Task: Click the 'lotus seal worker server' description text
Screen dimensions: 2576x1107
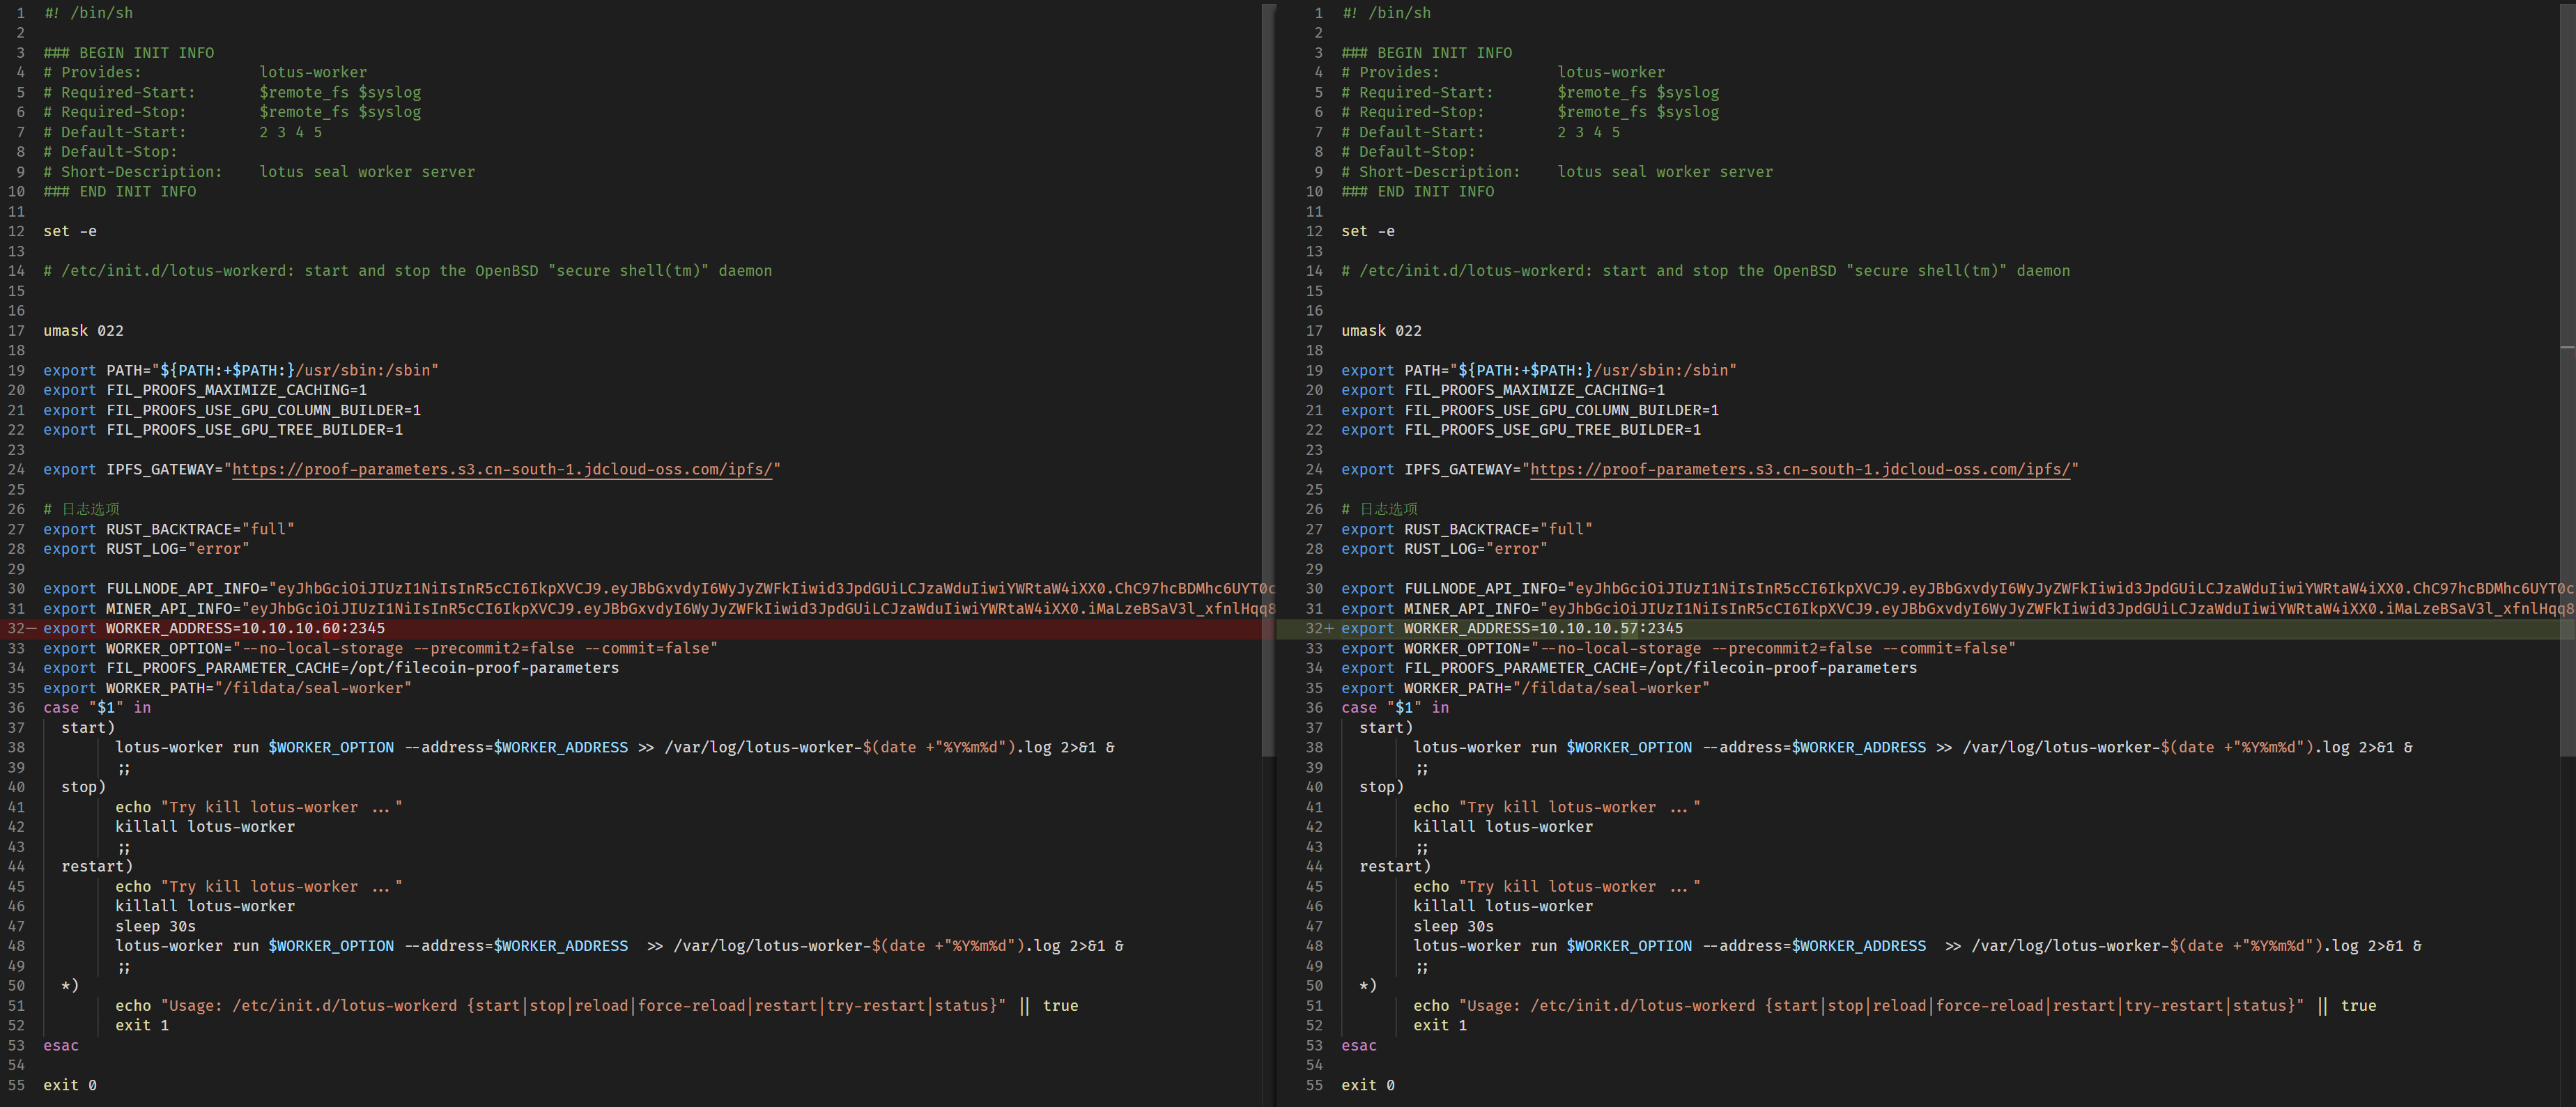Action: 367,171
